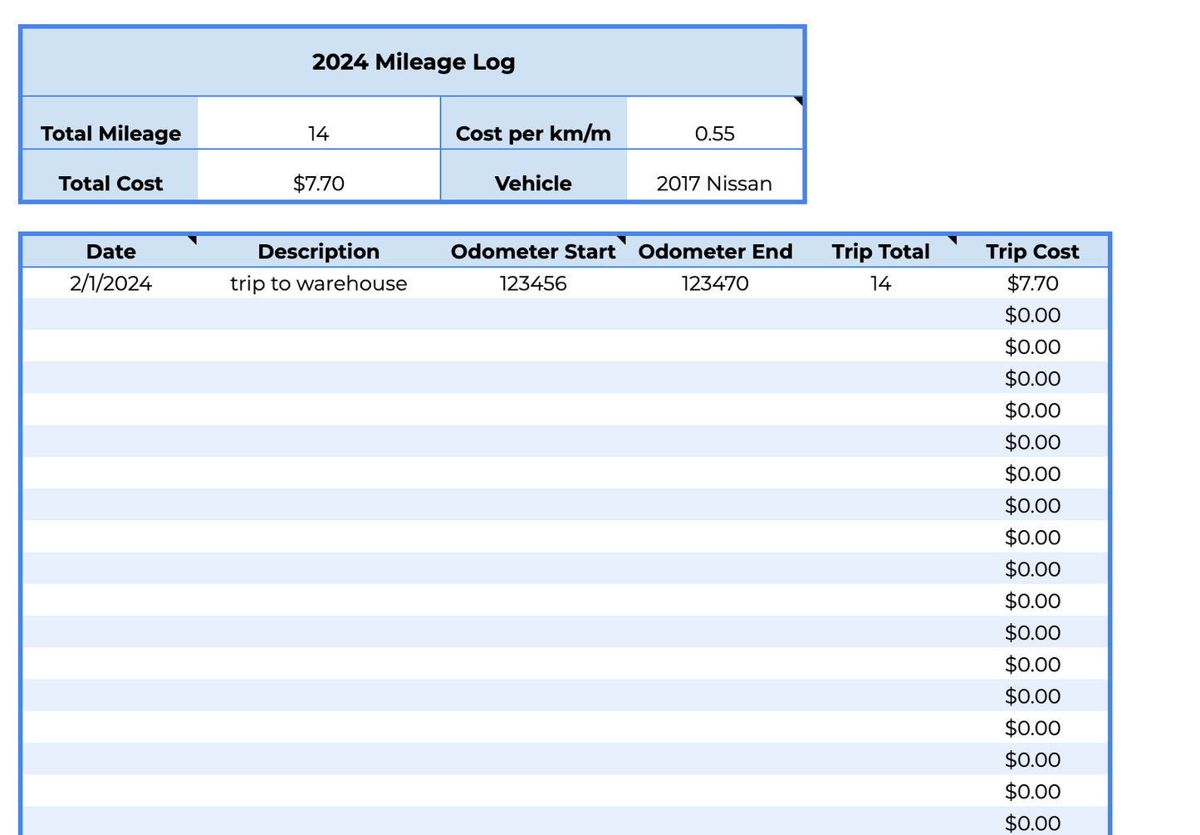Image resolution: width=1200 pixels, height=835 pixels.
Task: Click the Total Cost value in summary
Action: (318, 184)
